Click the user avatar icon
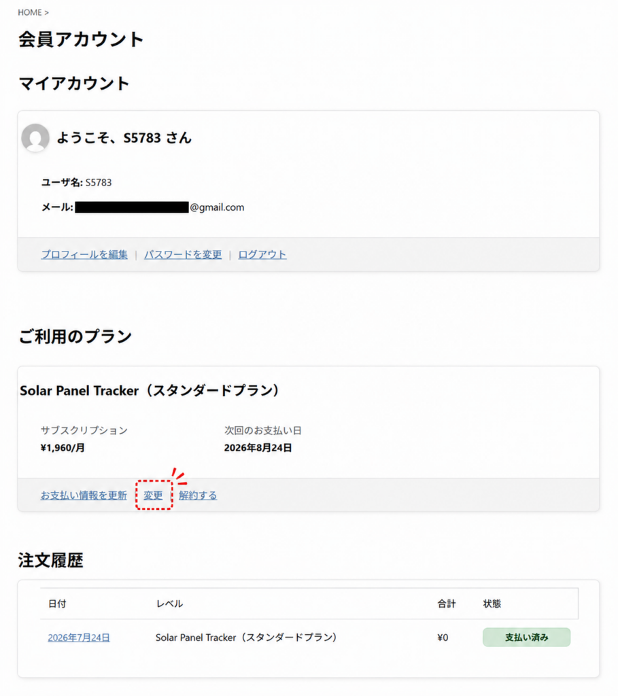 click(35, 137)
